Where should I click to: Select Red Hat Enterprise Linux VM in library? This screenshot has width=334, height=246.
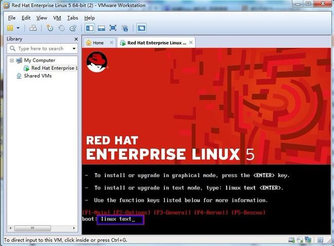[54, 68]
